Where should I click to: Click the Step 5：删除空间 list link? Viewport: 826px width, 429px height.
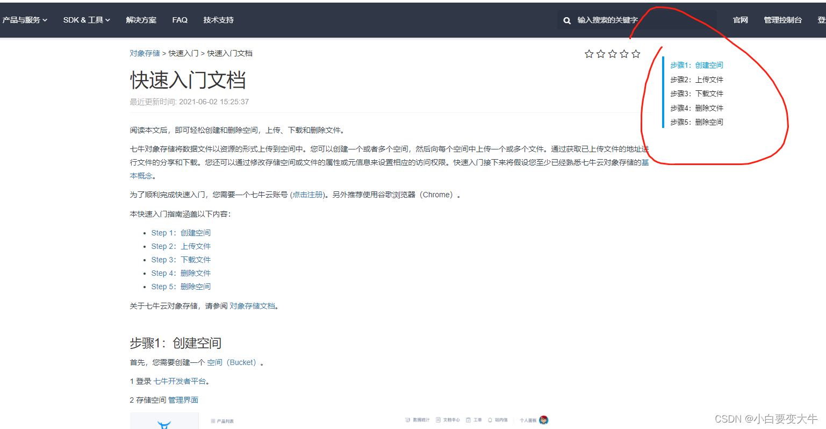coord(181,287)
